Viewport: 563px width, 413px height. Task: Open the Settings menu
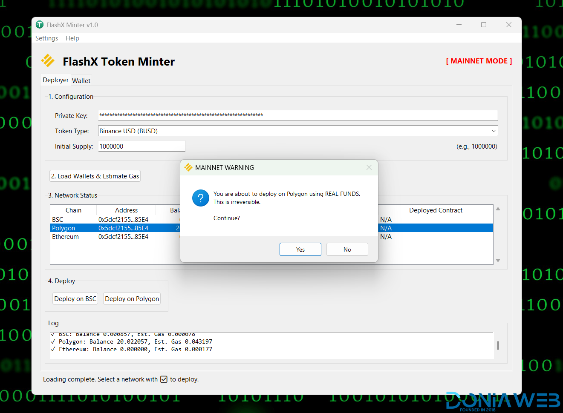click(x=46, y=38)
